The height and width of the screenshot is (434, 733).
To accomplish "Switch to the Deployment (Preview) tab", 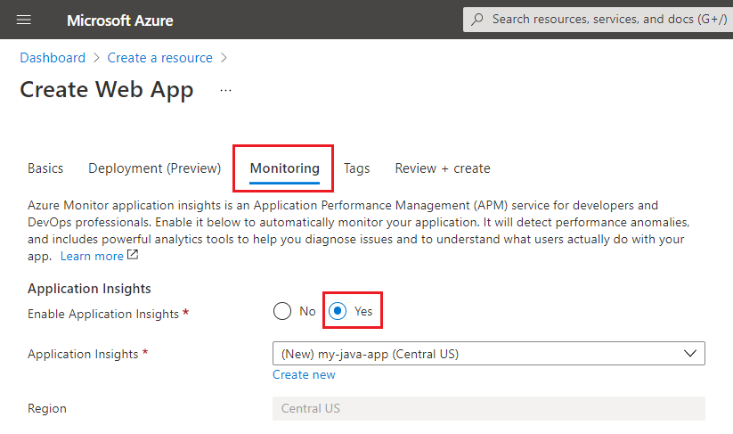I will (155, 168).
